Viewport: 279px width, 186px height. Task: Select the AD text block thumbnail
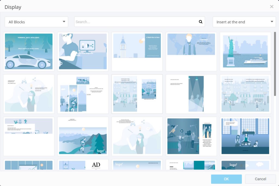coord(83,165)
